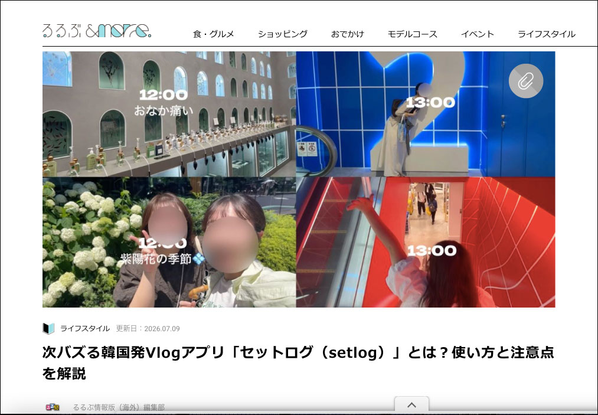Open the ライフスタイル nav menu
Screen dimensions: 598x415
(x=546, y=34)
